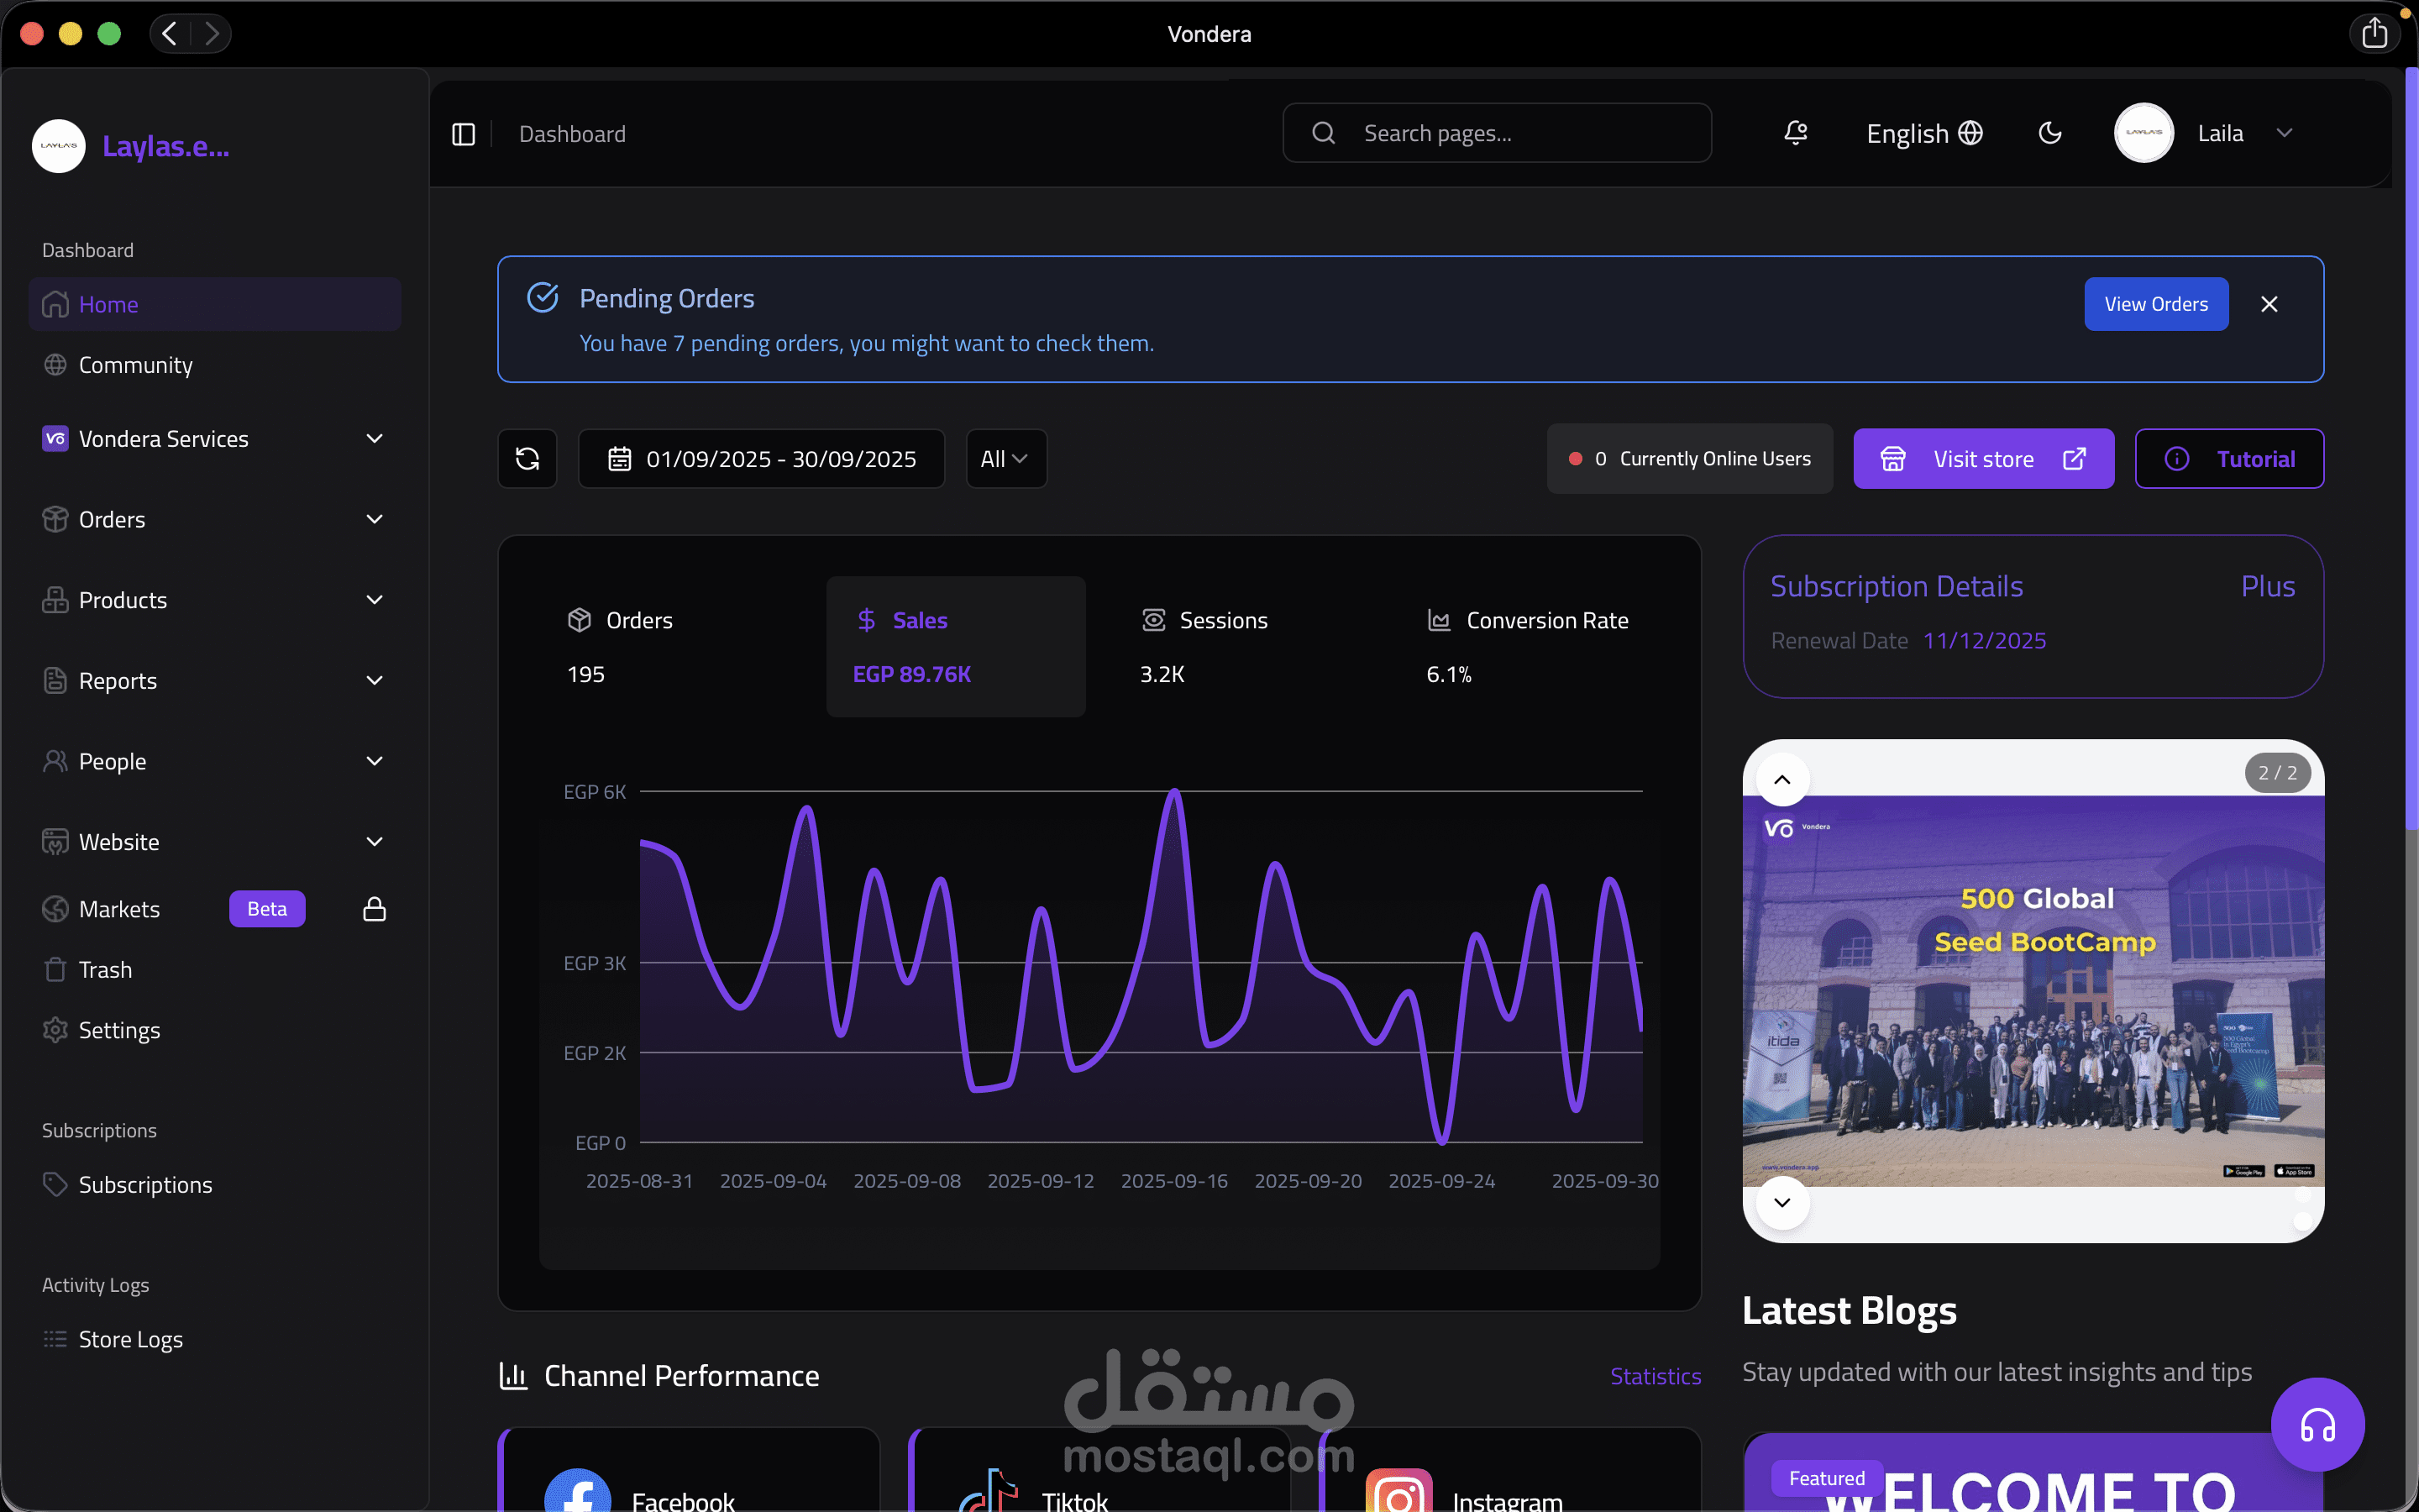Screen dimensions: 2419x1512
Task: Open the notifications bell icon
Action: (1794, 133)
